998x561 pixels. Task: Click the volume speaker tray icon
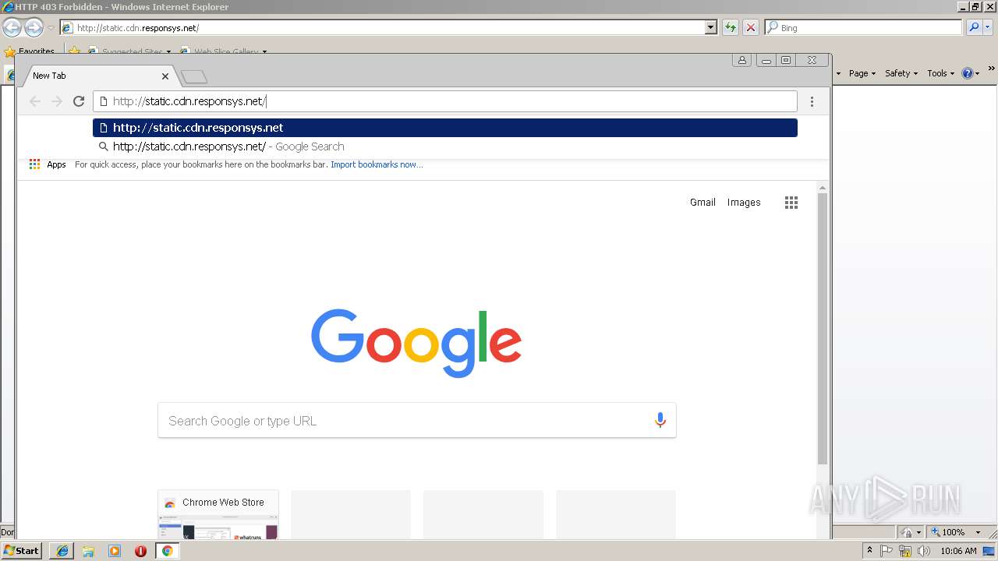pyautogui.click(x=924, y=551)
